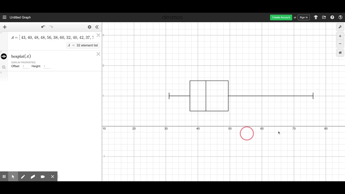This screenshot has height=194, width=345.
Task: Open the help menu
Action: 332,17
